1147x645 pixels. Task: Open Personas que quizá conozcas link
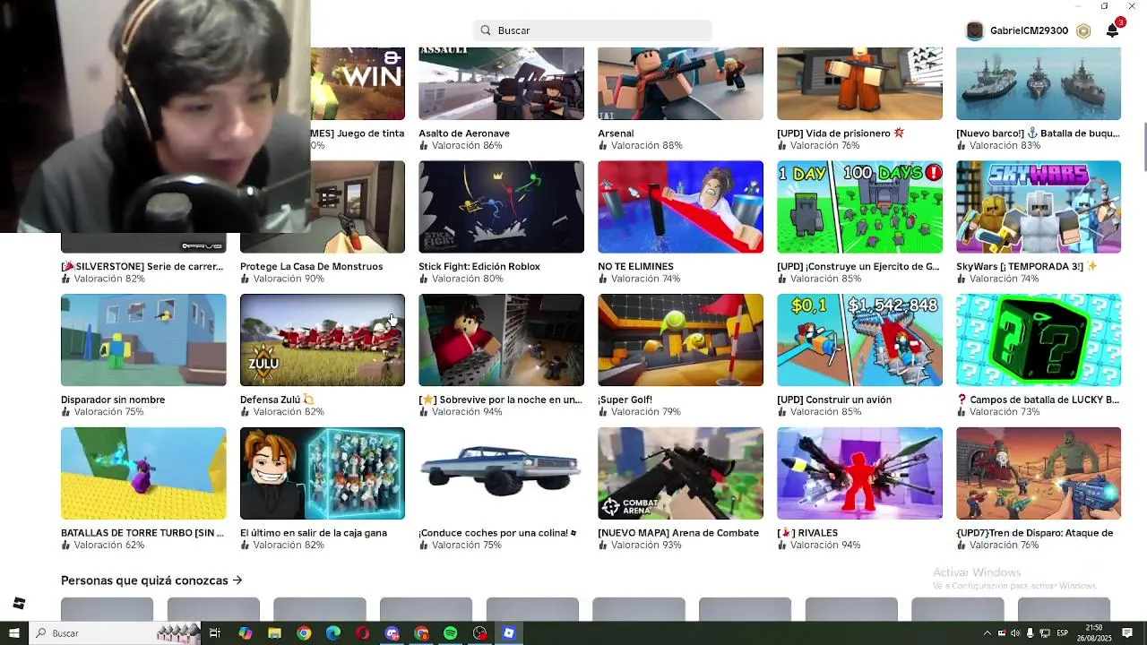tap(151, 580)
